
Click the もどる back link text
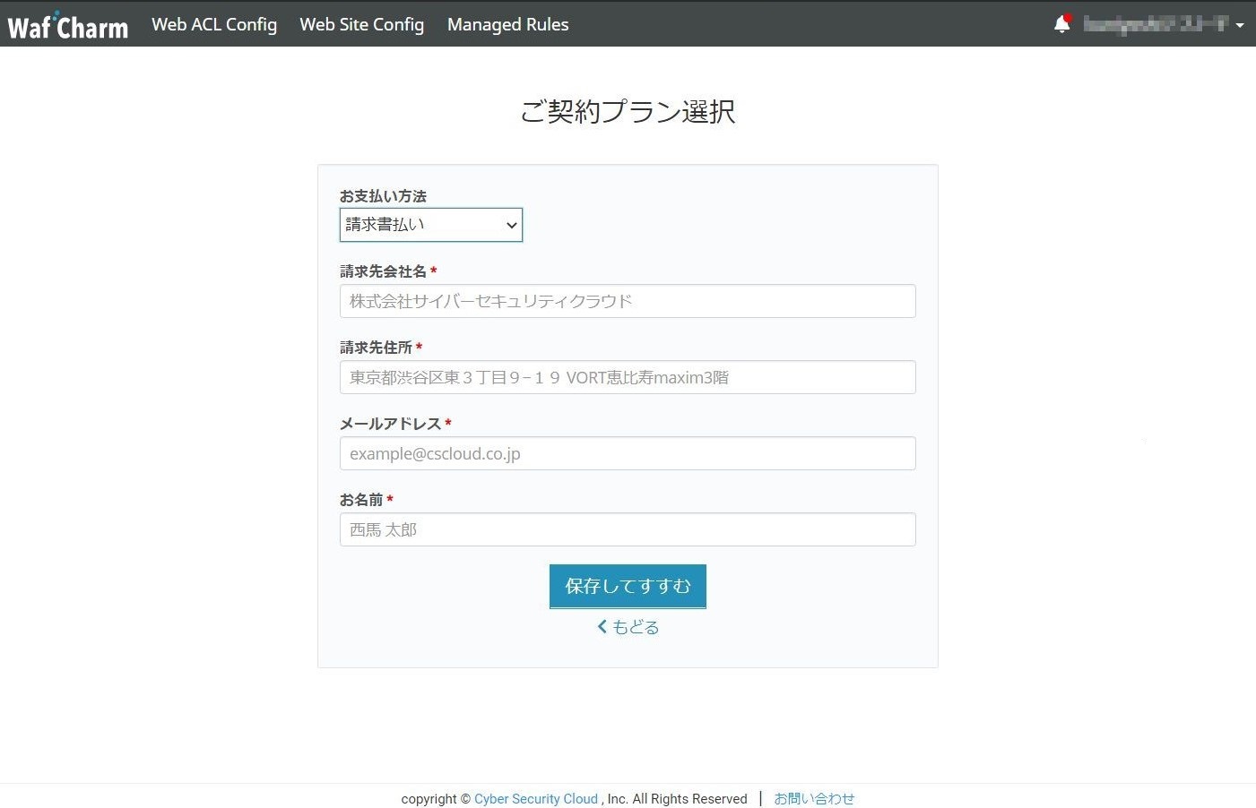pos(636,627)
